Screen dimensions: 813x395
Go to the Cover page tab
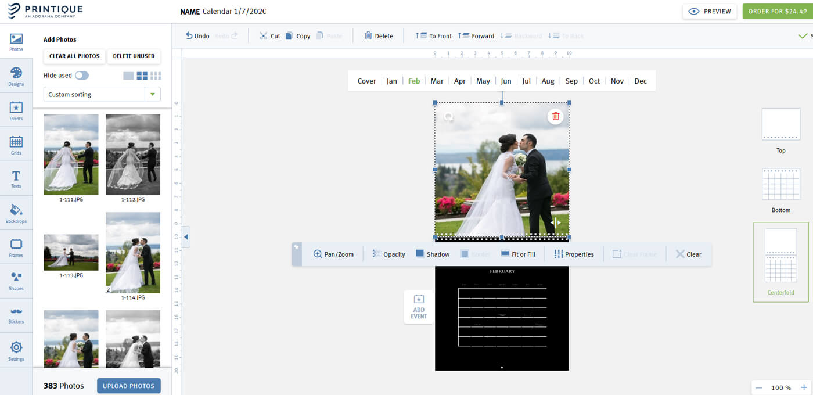point(366,81)
